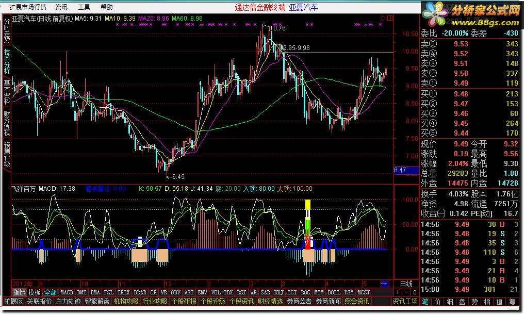Click the 资讯工场 button
This screenshot has width=525, height=315.
405,301
